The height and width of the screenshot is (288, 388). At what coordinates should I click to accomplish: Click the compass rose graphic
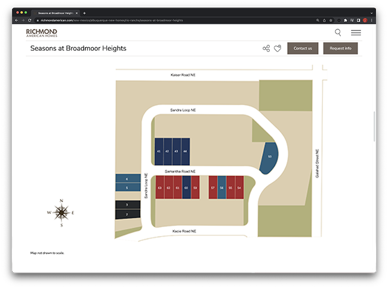click(x=61, y=213)
